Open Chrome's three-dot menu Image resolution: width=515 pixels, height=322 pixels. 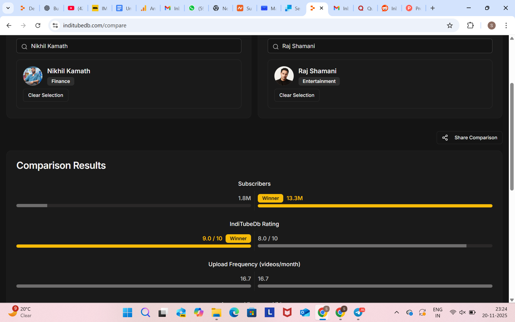click(506, 25)
